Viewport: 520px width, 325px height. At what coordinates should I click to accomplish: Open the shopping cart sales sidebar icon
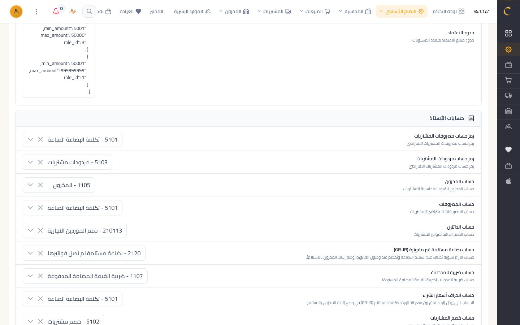[508, 81]
